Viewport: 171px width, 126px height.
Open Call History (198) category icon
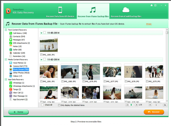click(11, 33)
